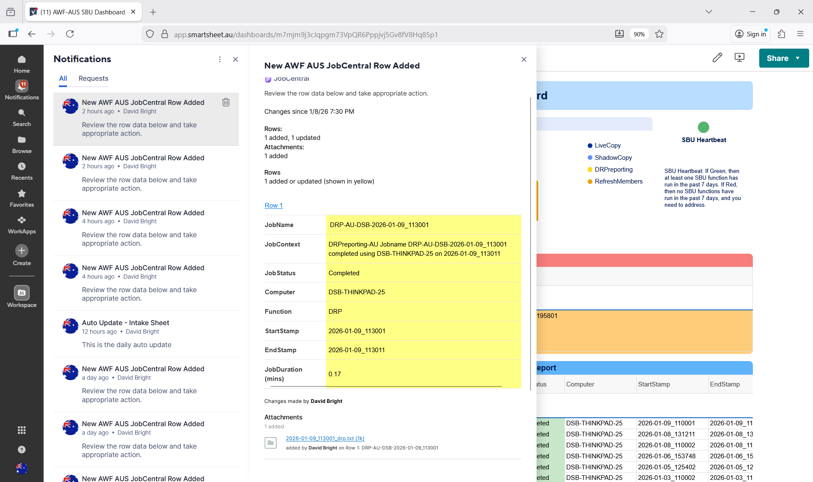Open the Row 1 link

coord(273,205)
